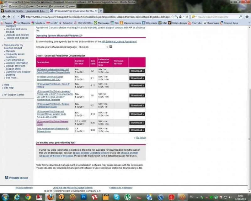Download HP Universal Print Driver Release Notes
This screenshot has width=251, height=201.
[x=137, y=122]
